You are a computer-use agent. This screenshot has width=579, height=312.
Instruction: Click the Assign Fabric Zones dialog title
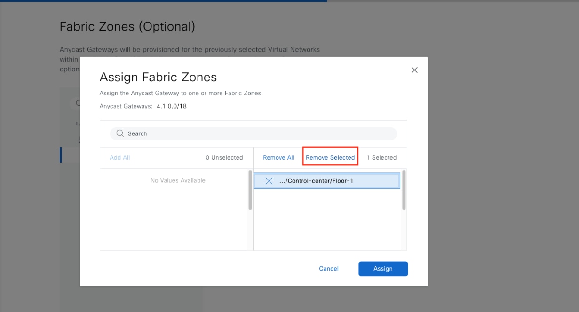click(x=158, y=77)
